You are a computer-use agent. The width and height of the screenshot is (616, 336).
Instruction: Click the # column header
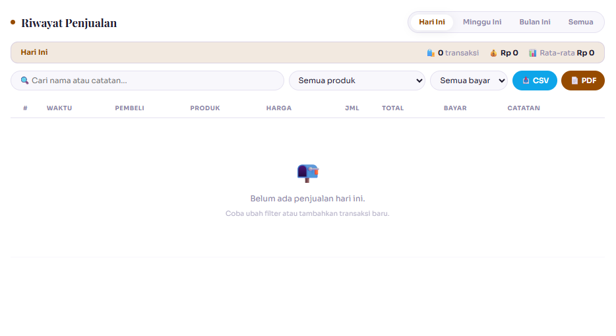tap(25, 108)
